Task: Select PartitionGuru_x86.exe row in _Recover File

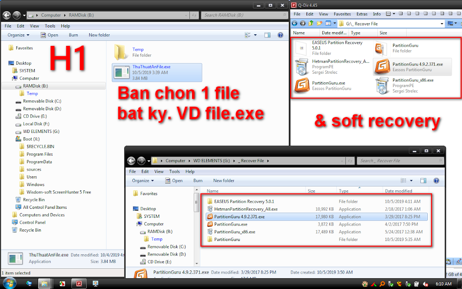Action: coord(316,232)
